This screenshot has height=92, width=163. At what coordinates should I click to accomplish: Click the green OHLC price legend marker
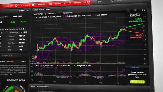pos(36,17)
